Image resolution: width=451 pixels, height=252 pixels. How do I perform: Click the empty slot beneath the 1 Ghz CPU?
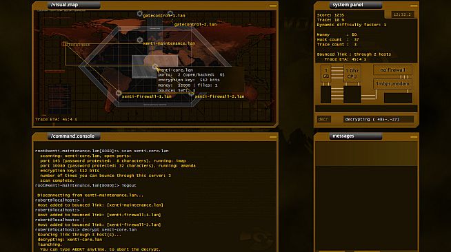(352, 94)
